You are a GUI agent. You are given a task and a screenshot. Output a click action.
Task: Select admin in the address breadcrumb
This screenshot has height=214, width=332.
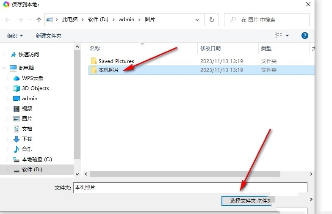tap(126, 19)
